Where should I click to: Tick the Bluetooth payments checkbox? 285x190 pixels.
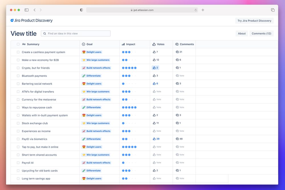[x=18, y=76]
